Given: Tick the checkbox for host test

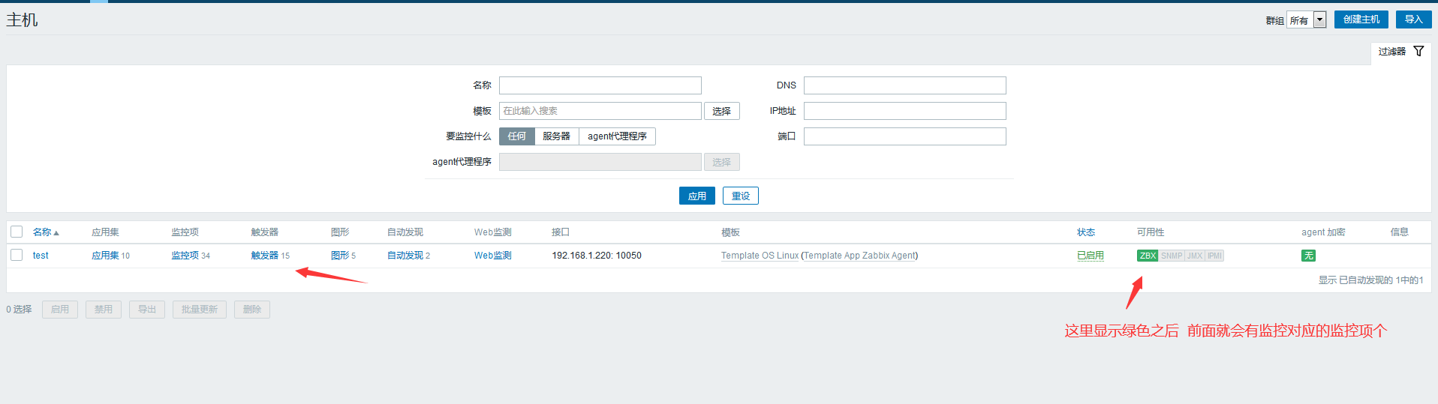Looking at the screenshot, I should 17,255.
